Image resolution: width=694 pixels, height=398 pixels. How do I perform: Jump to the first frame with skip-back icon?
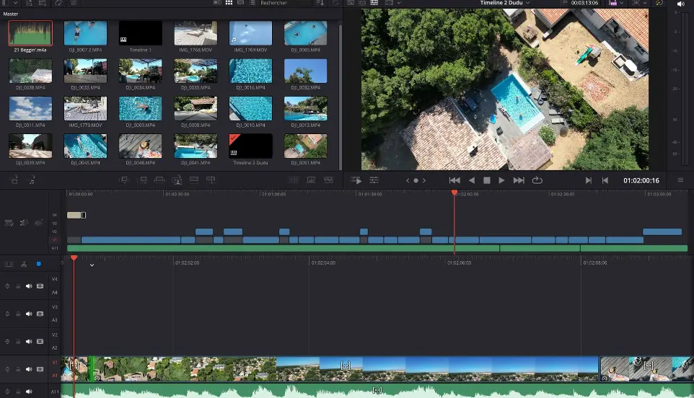point(454,180)
